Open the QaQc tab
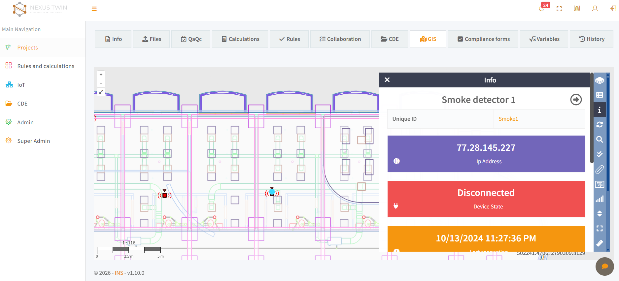The image size is (619, 281). (x=191, y=39)
